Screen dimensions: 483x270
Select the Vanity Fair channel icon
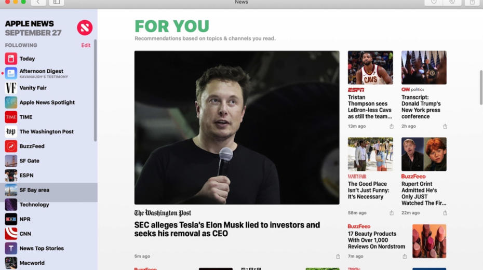coord(11,88)
